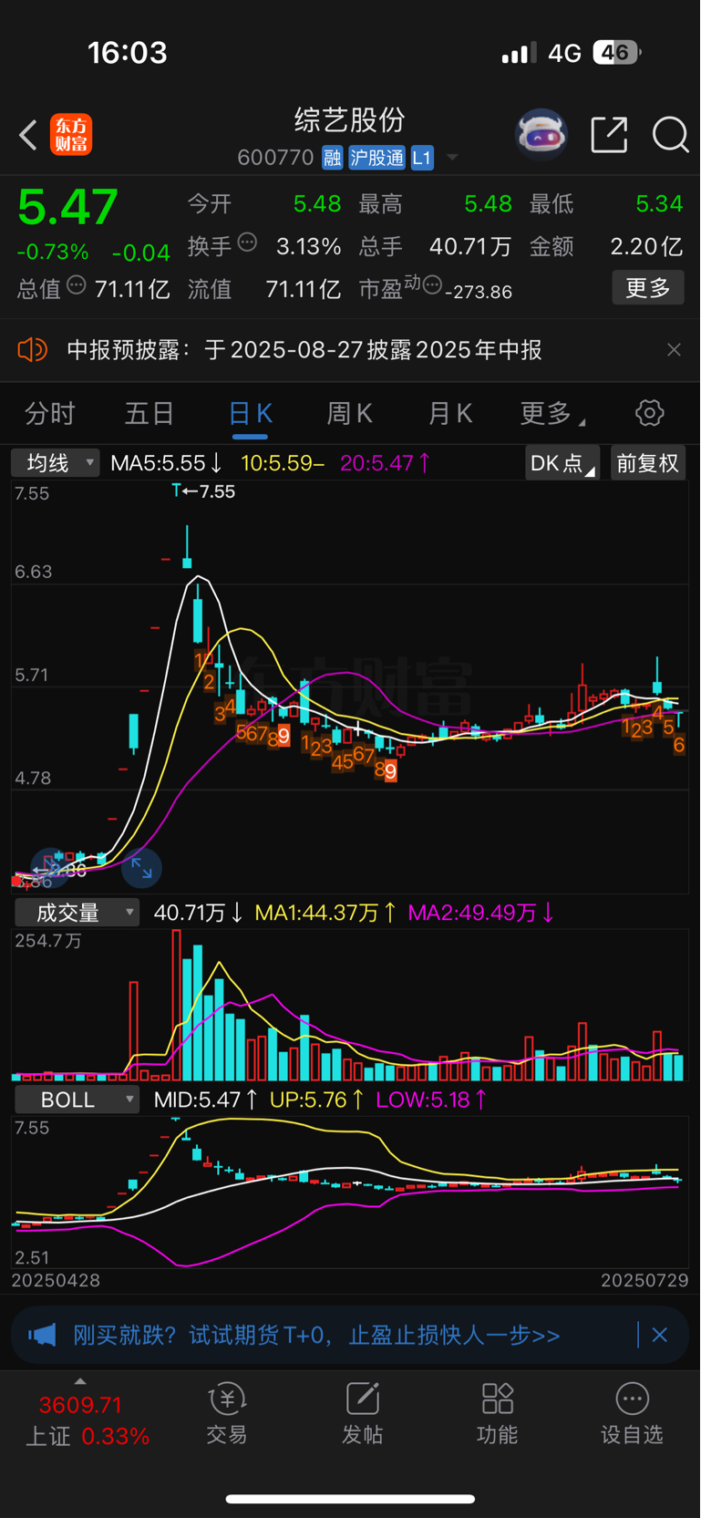Open the 成交量 indicator dropdown
The image size is (701, 1518).
tap(77, 913)
